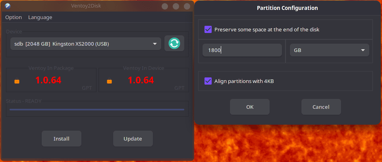Maximize Ventoy2Disk using the middle circle button

point(176,6)
